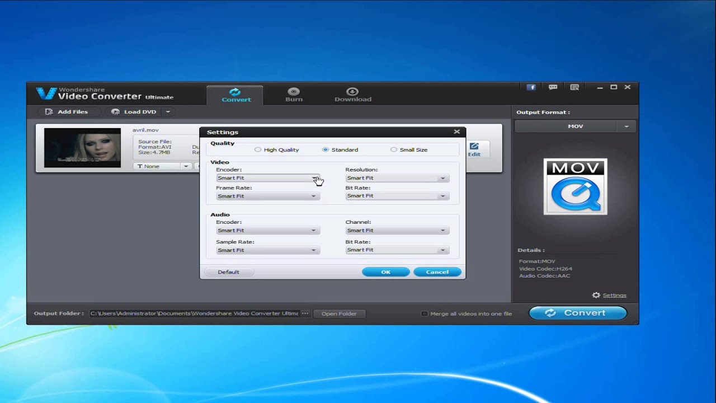Click the Settings gear icon

click(596, 295)
